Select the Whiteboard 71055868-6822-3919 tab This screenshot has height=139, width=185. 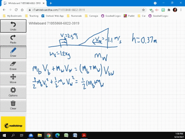24,3
